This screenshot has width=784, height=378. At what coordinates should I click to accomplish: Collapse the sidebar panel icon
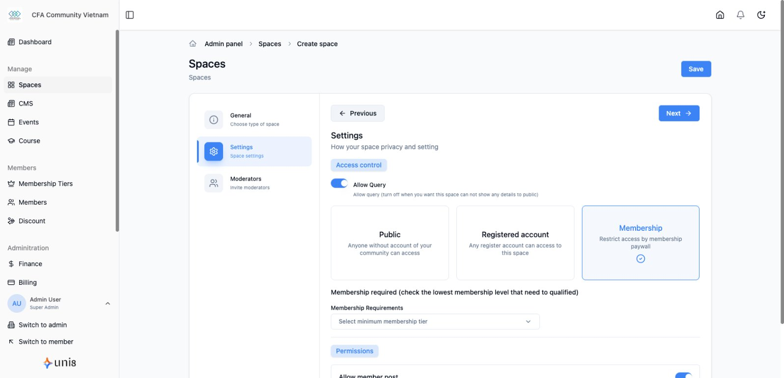[130, 15]
